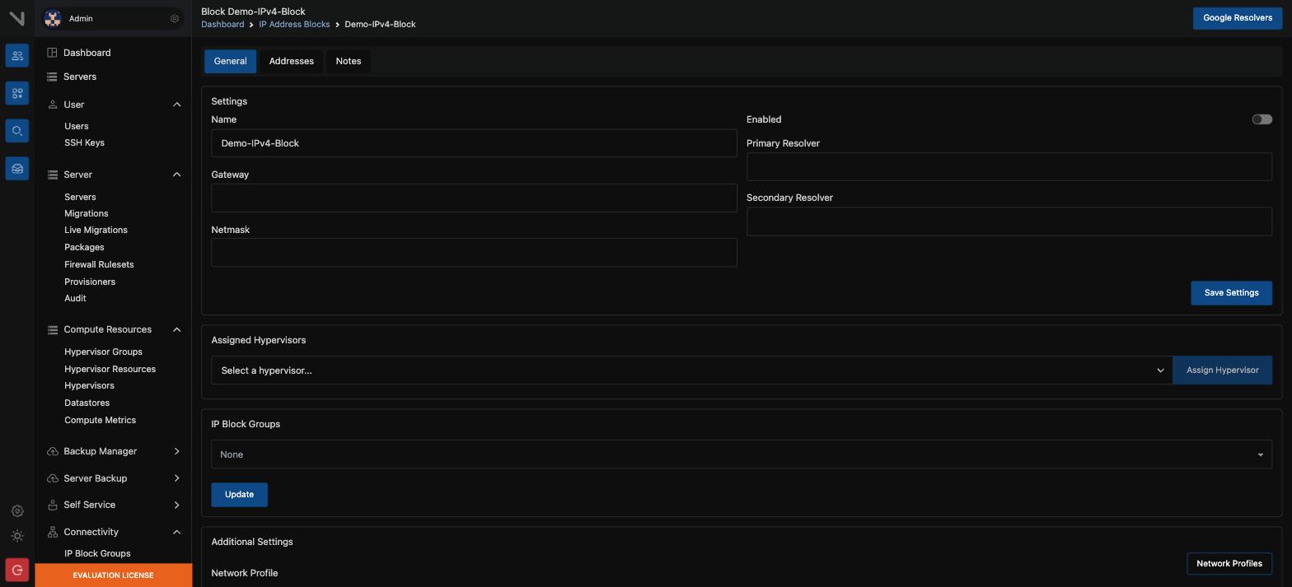This screenshot has width=1292, height=587.
Task: Click the grid-plus apps icon in left rail
Action: point(17,93)
